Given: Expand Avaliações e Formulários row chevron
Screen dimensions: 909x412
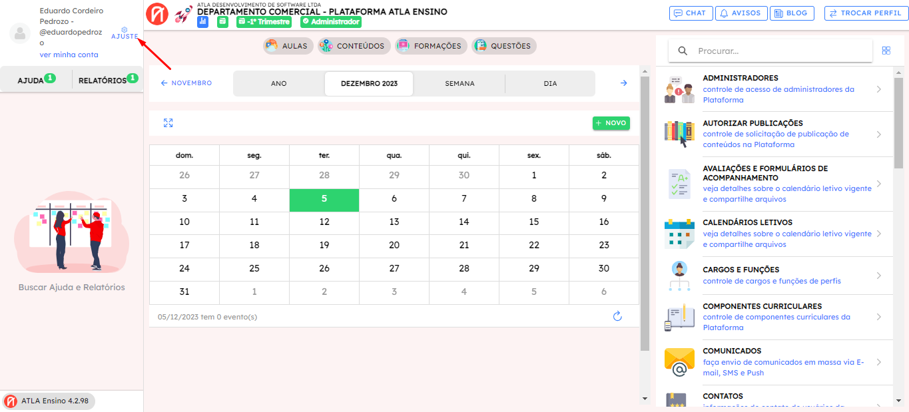Looking at the screenshot, I should [x=879, y=184].
